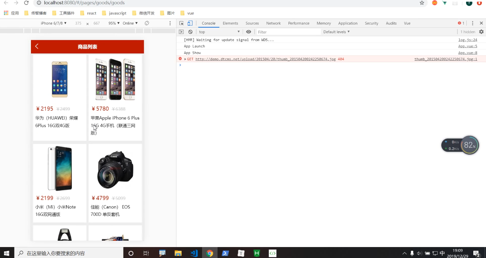Open the Windows Start menu

coord(6,253)
